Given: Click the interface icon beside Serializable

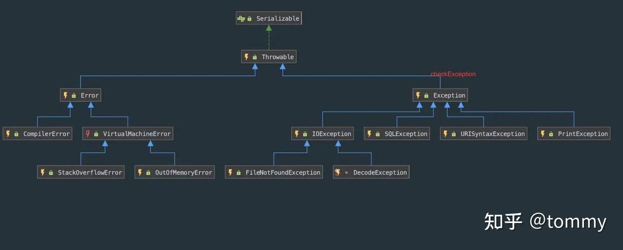Looking at the screenshot, I should click(241, 18).
